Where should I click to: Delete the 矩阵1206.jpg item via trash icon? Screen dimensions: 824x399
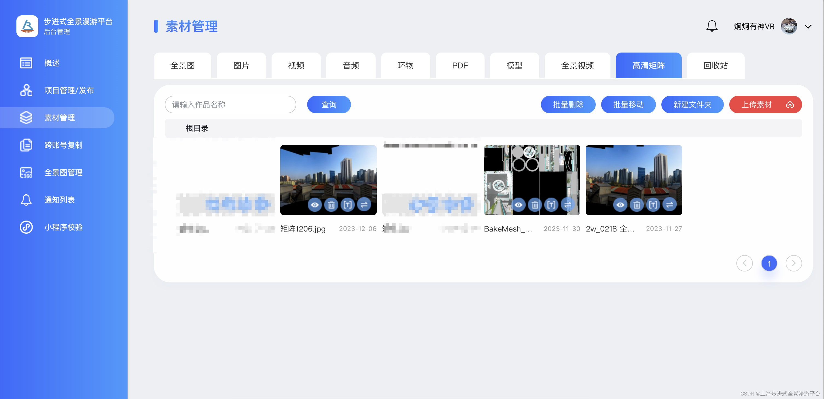pyautogui.click(x=331, y=205)
